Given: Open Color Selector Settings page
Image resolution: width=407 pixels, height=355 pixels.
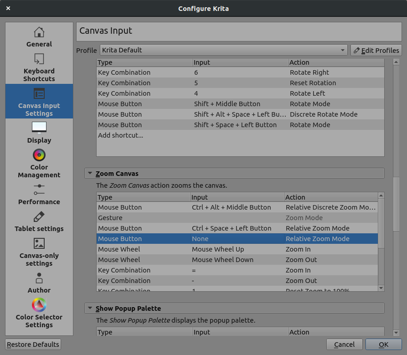Looking at the screenshot, I should (39, 313).
